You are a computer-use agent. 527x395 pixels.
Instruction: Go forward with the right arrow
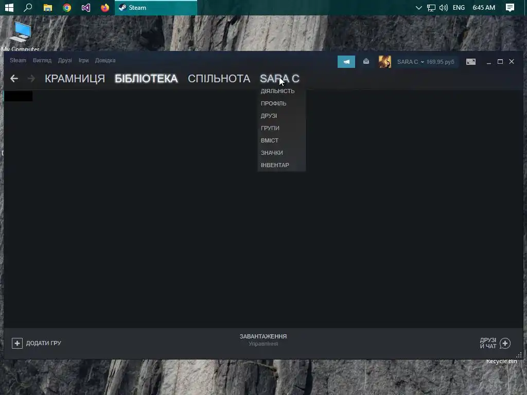coord(31,79)
